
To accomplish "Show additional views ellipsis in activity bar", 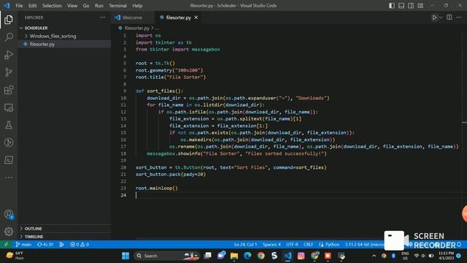I will (9, 178).
